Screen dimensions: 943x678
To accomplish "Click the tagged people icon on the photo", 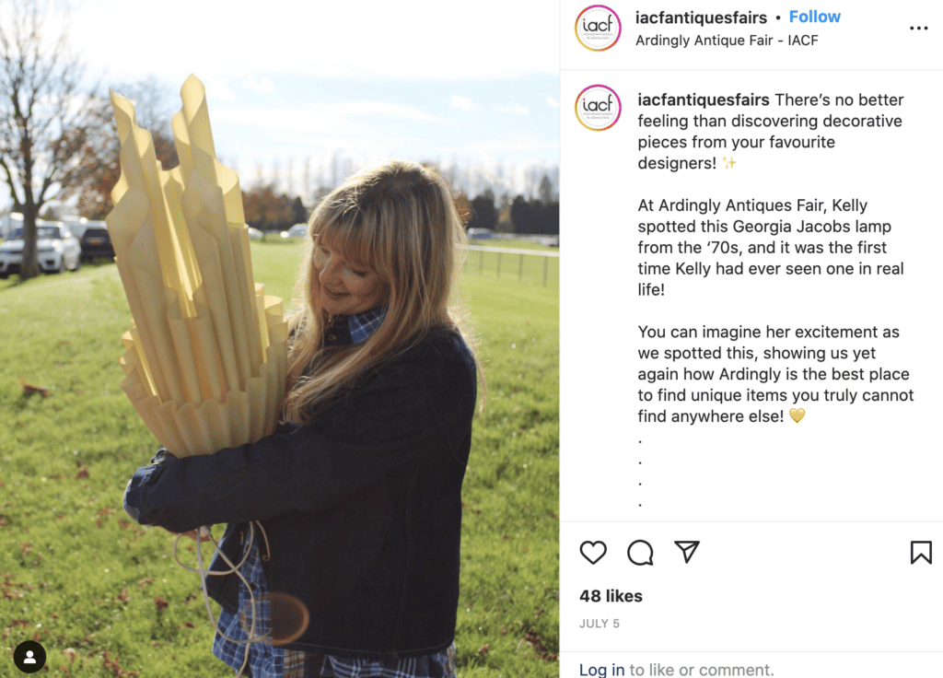I will (29, 656).
